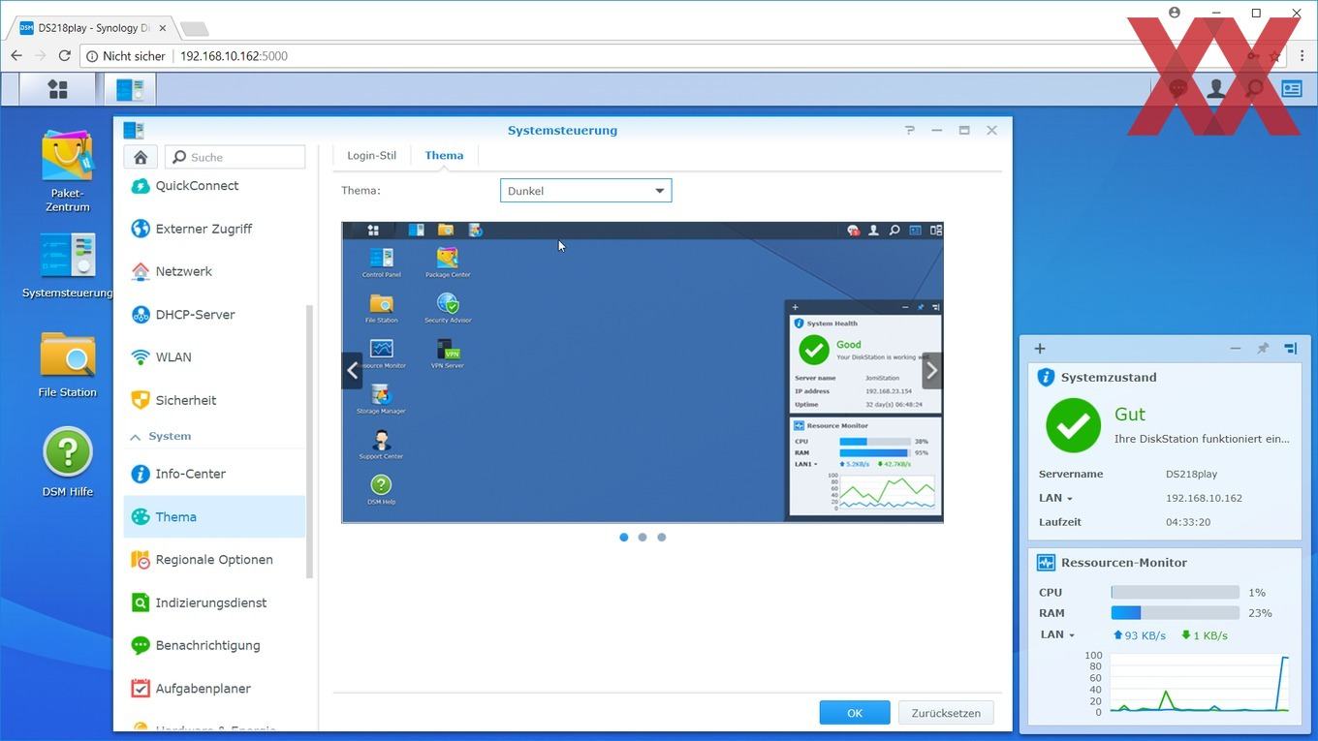Click the Suche search field
The width and height of the screenshot is (1318, 741).
tap(235, 157)
